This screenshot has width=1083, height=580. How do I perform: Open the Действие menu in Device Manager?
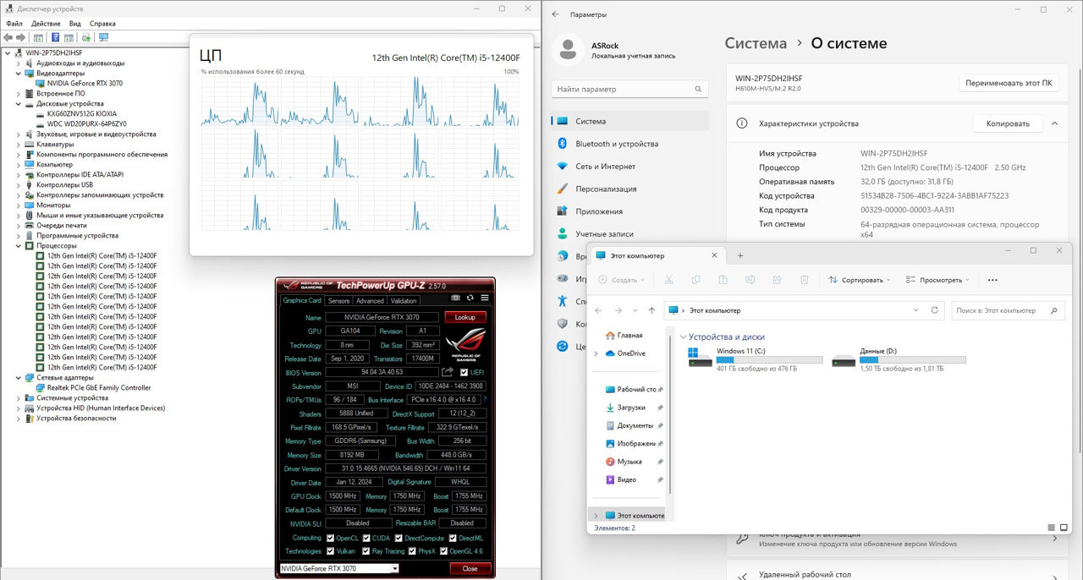(x=46, y=24)
